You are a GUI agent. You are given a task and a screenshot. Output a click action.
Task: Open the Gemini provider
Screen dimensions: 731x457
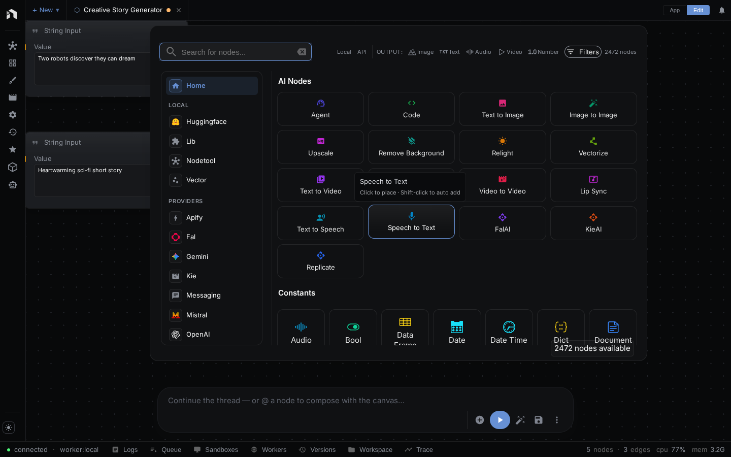pyautogui.click(x=212, y=256)
